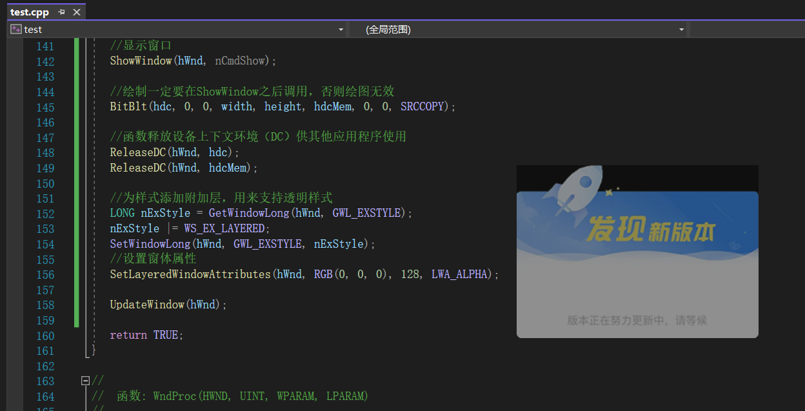
Task: Open the "test" navigation bar dropdown
Action: (x=341, y=29)
